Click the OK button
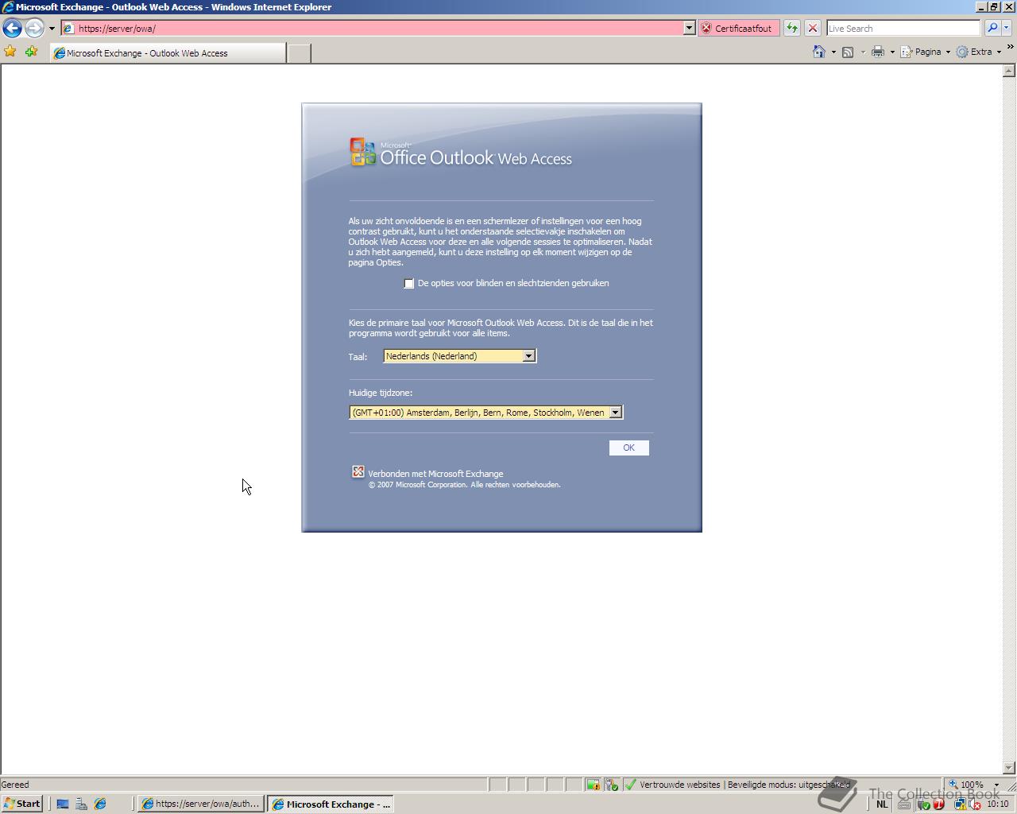The height and width of the screenshot is (814, 1017). click(629, 448)
